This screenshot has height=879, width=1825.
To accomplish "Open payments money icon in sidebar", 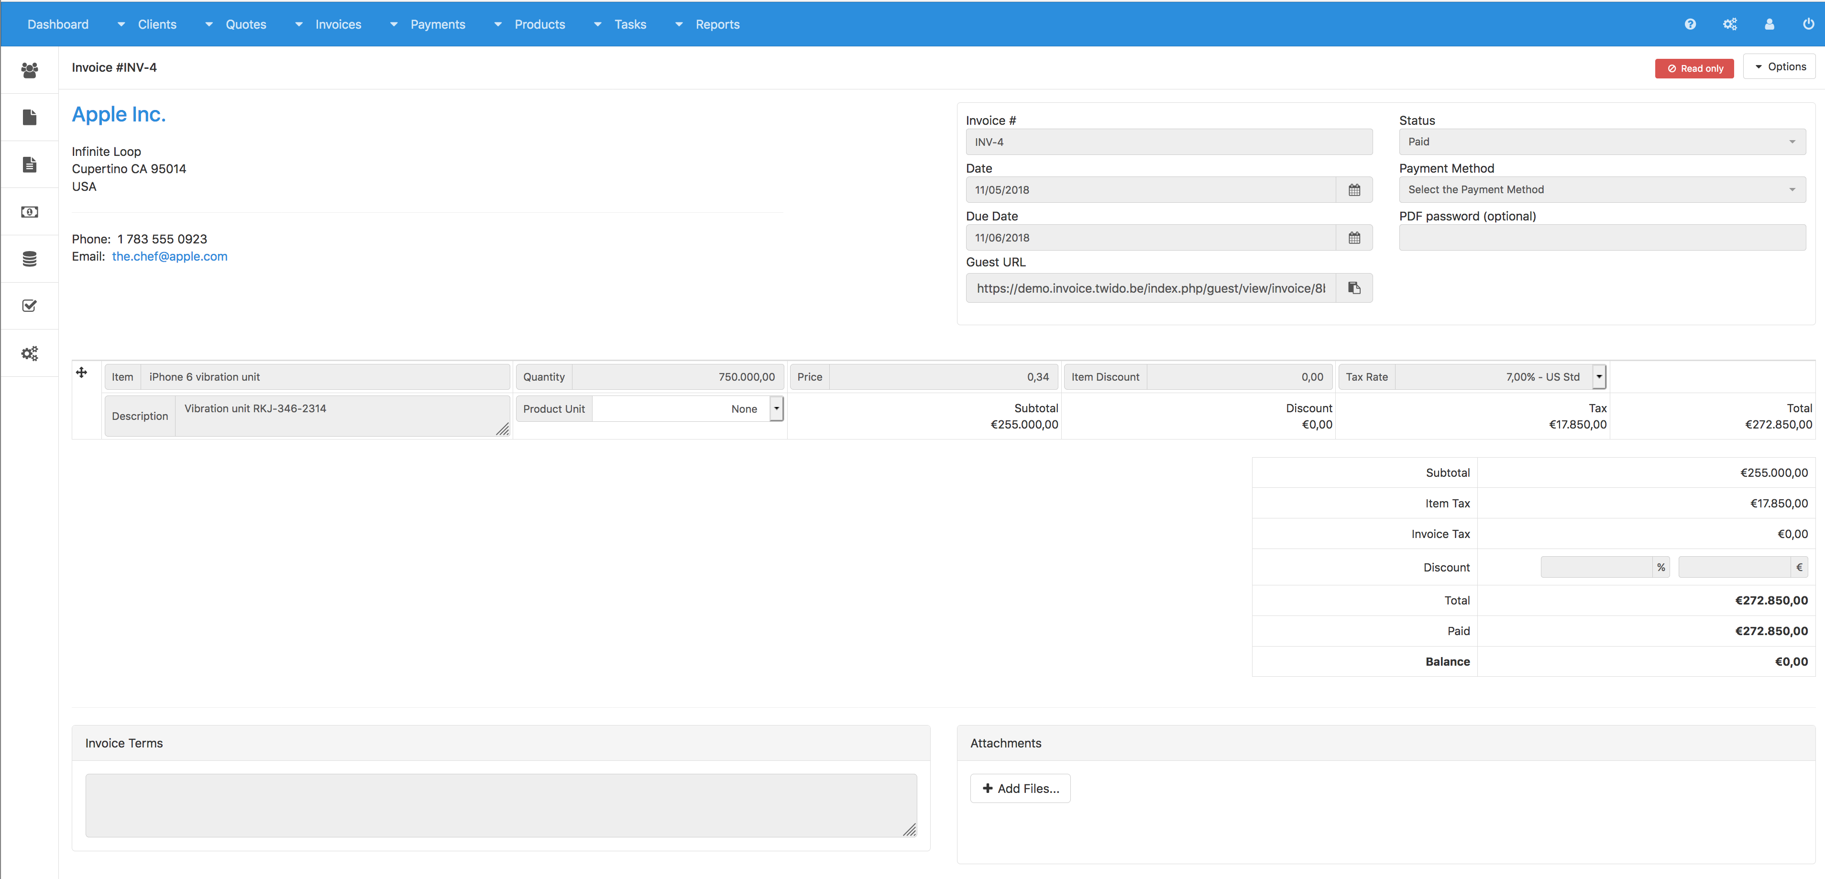I will [x=29, y=212].
